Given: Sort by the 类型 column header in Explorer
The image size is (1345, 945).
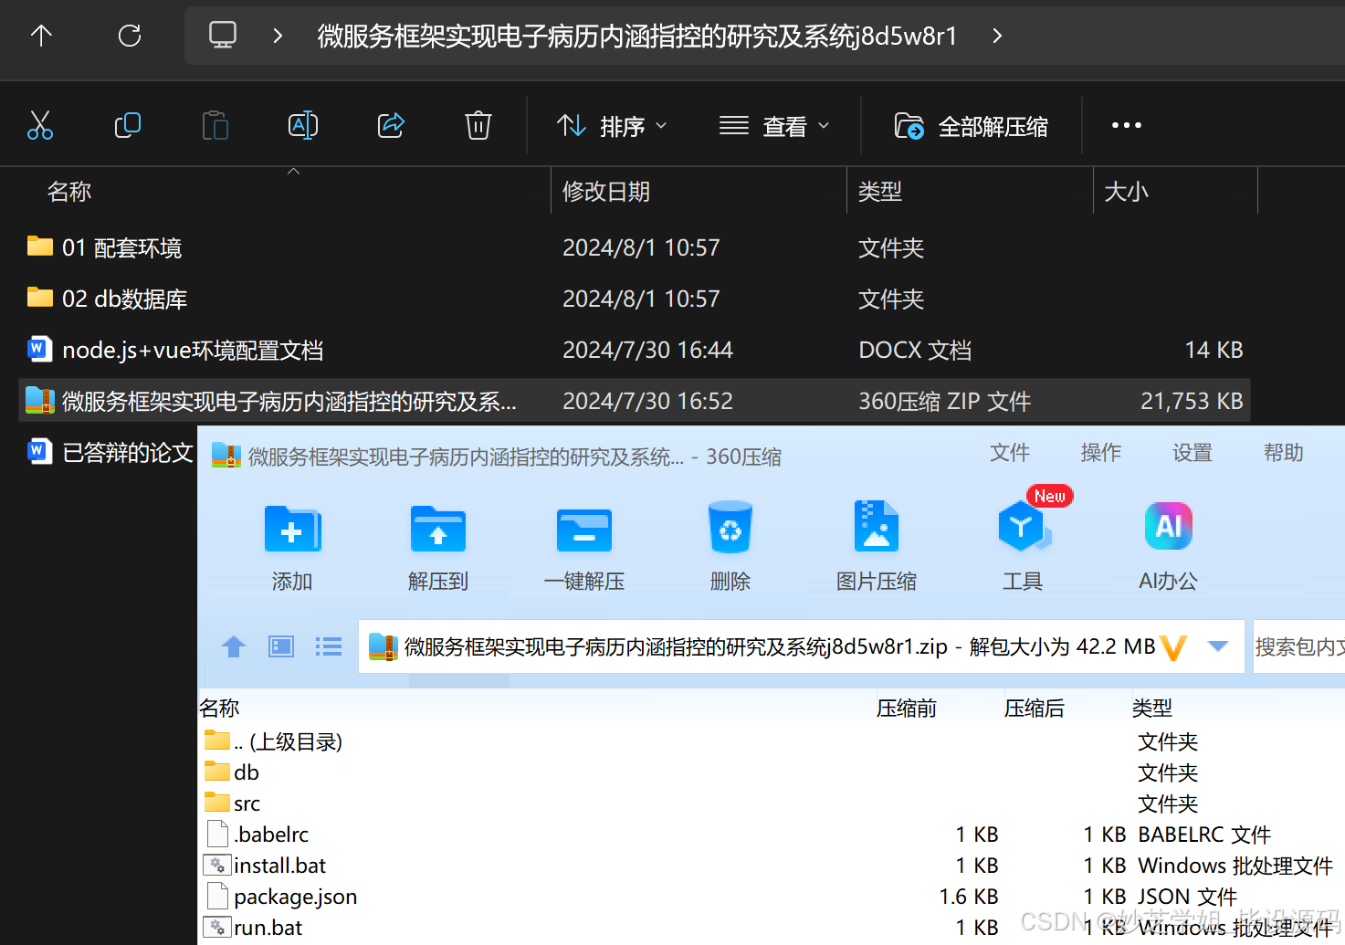Looking at the screenshot, I should [880, 192].
